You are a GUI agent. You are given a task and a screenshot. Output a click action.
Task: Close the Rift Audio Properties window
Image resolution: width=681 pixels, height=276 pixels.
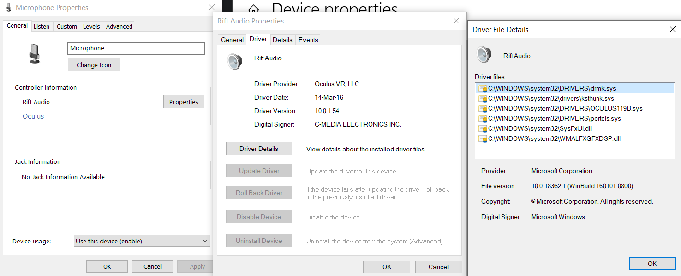456,21
